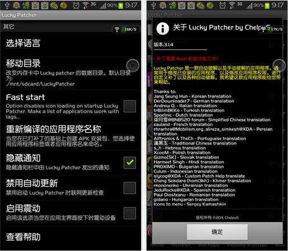Tap the 17K/S network speed widget
The height and width of the screenshot is (251, 288).
pos(272,29)
